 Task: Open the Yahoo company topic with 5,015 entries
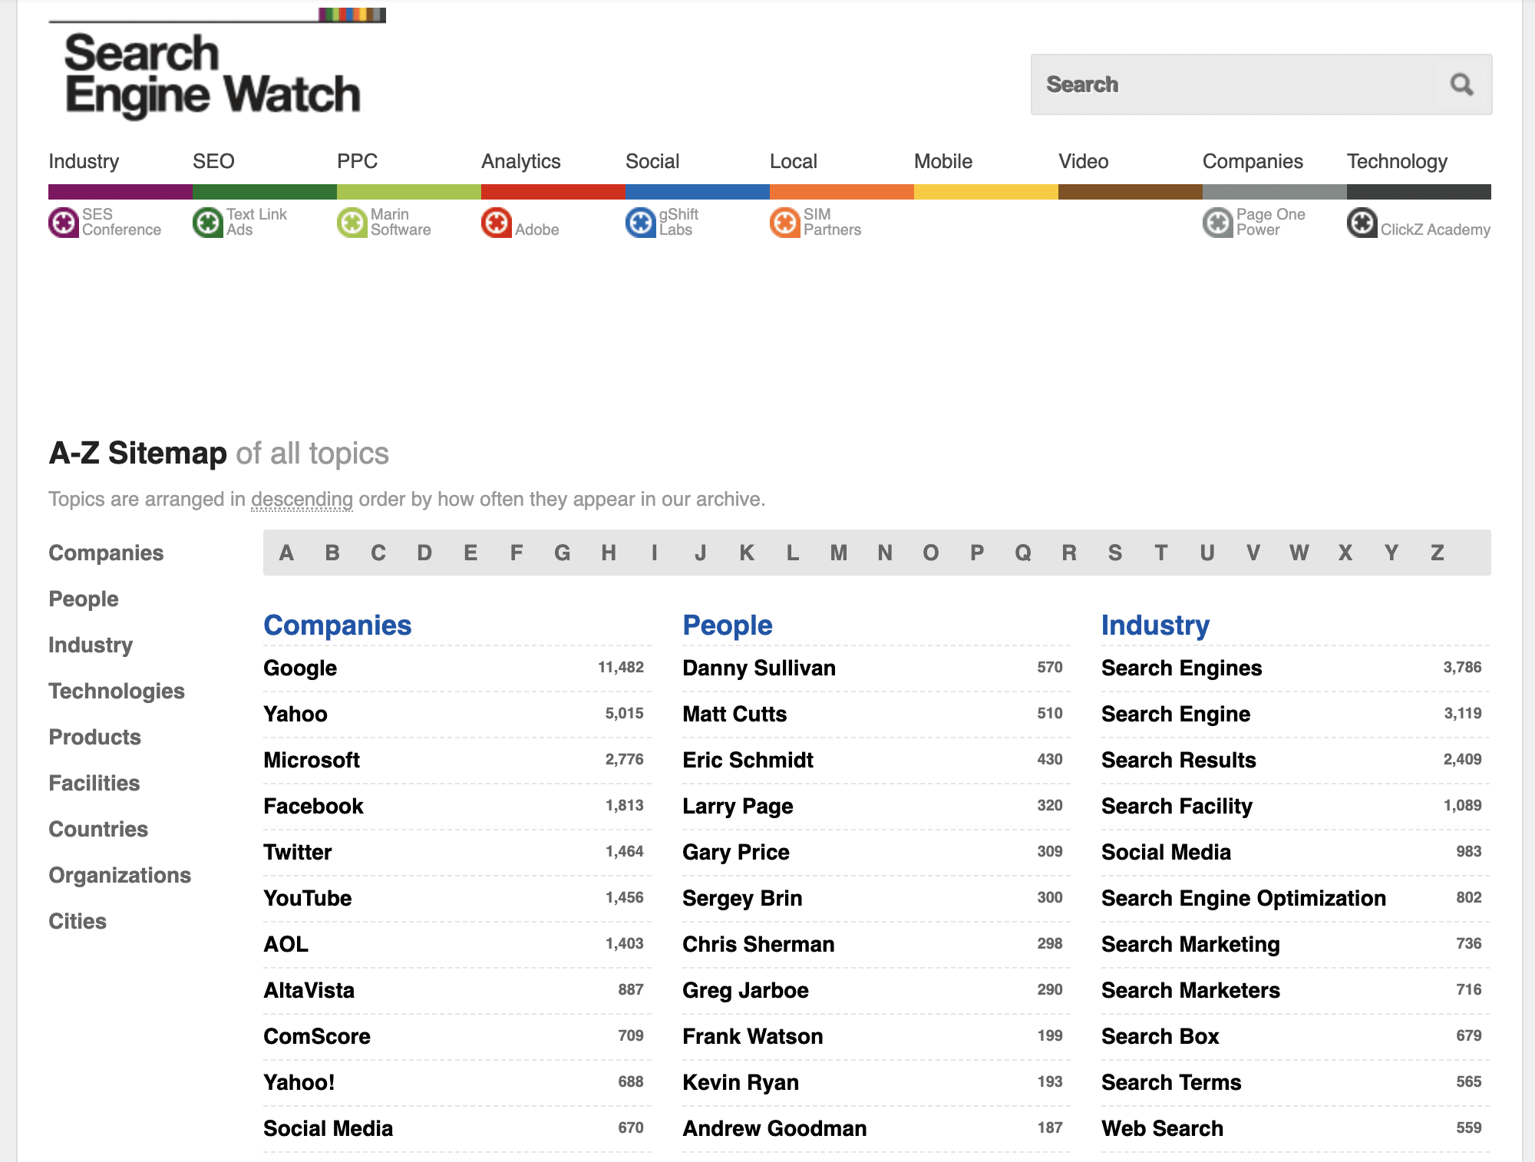[x=295, y=714]
